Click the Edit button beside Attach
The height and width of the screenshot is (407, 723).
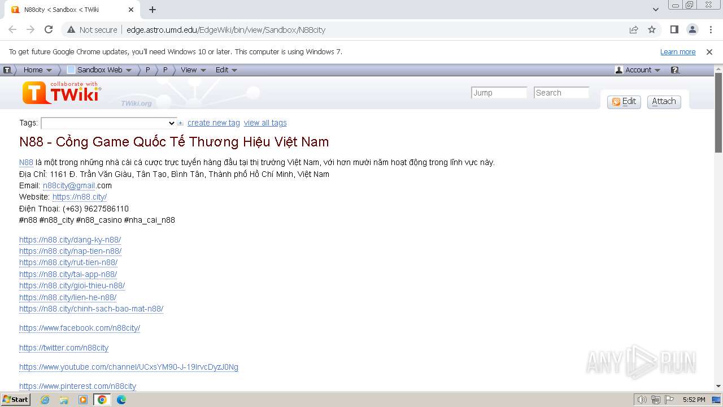(624, 102)
